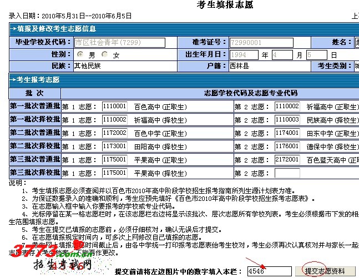Click code field 2172001 for 百色蓝天高中
The width and height of the screenshot is (359, 278).
[x=287, y=159]
